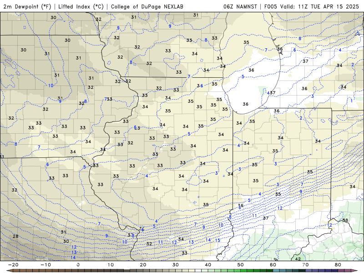Click the 28 dewpoint value on the map
Viewport: 364px width, 273px height.
[15, 236]
